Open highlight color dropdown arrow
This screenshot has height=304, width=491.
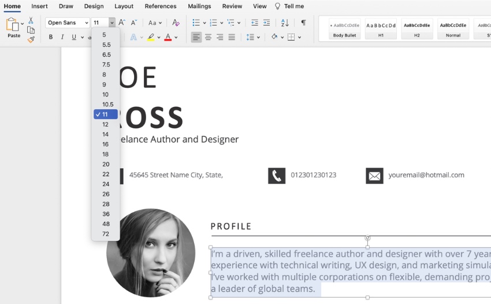pos(159,38)
